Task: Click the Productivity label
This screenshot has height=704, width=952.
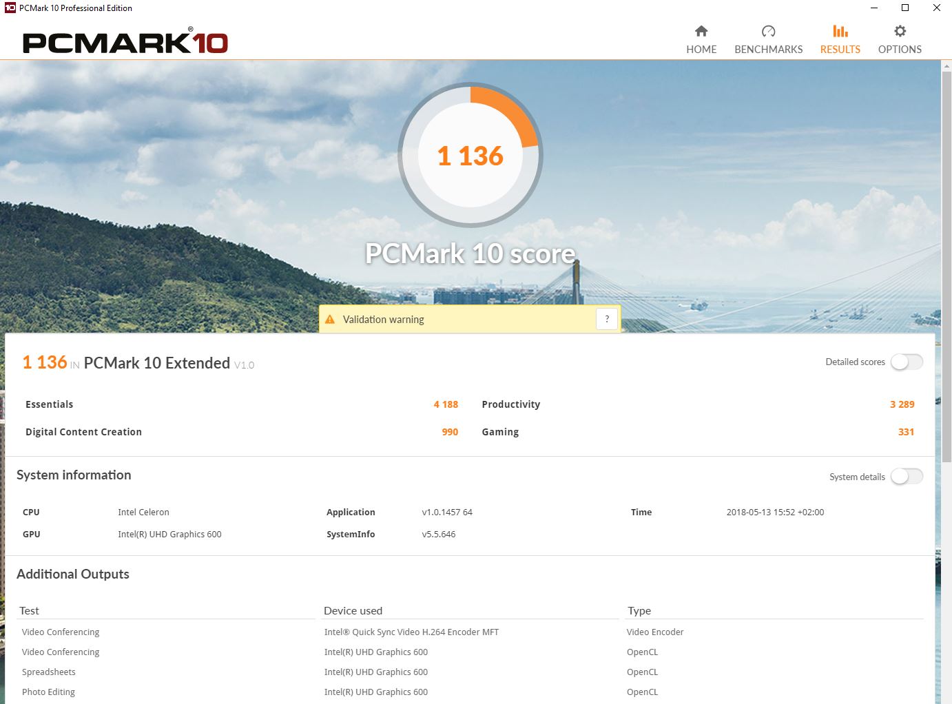Action: click(510, 404)
